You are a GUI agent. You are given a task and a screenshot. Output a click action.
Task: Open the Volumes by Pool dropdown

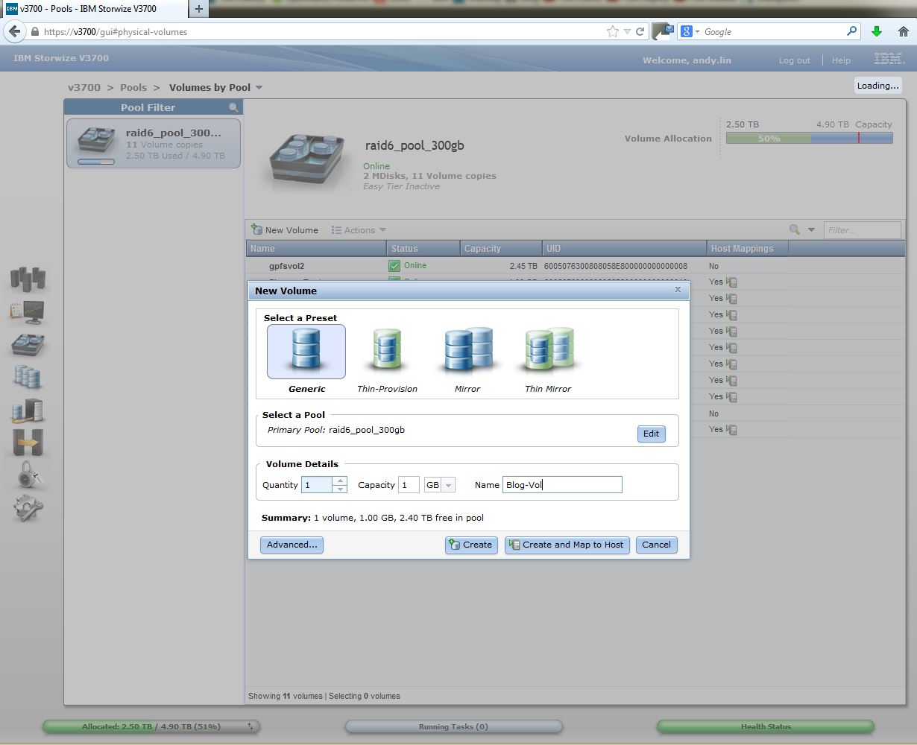(259, 88)
